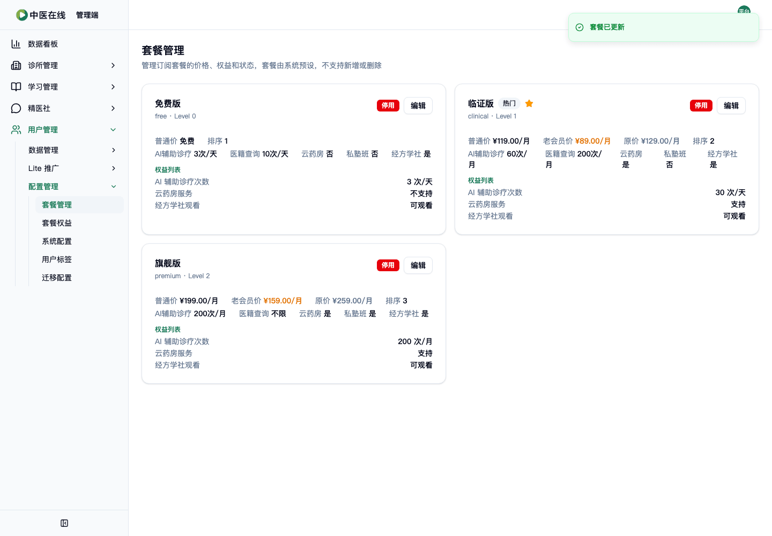Click 原价 ¥129.00/月 text
772x536 pixels.
click(651, 141)
